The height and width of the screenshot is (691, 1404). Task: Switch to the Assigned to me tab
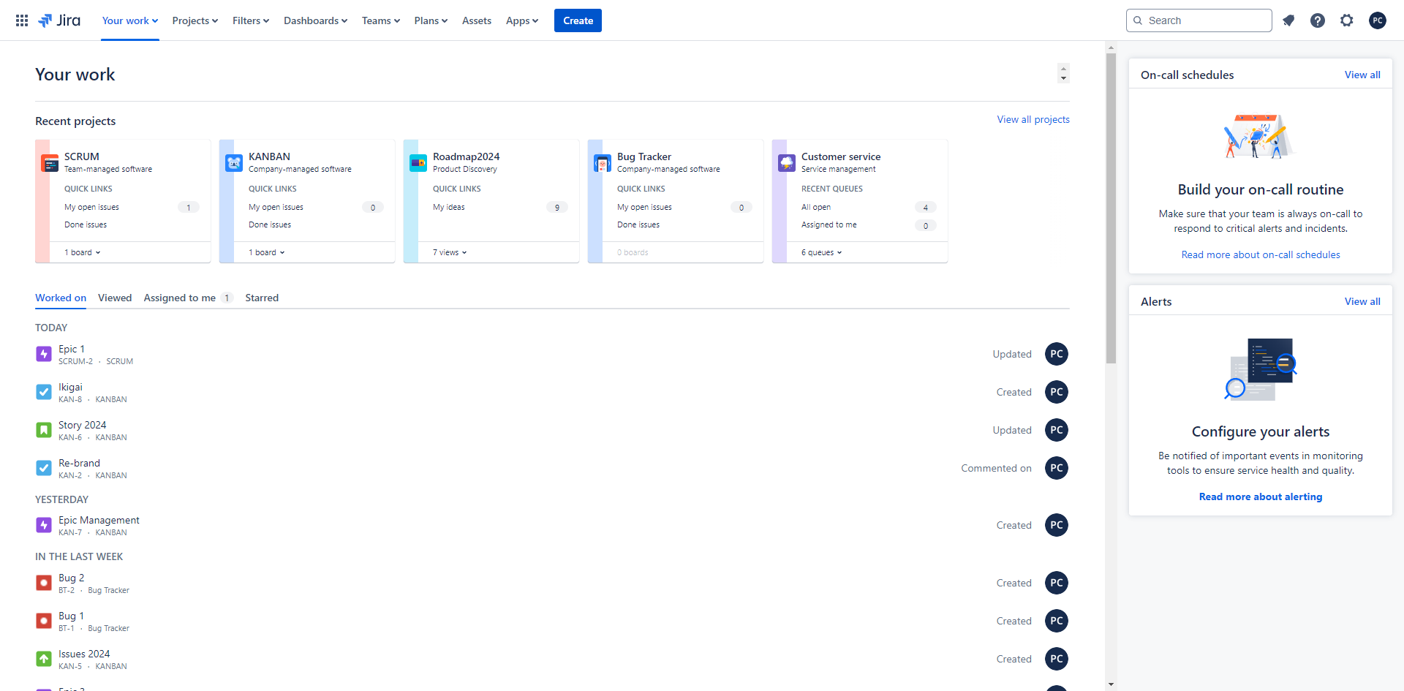pyautogui.click(x=180, y=298)
